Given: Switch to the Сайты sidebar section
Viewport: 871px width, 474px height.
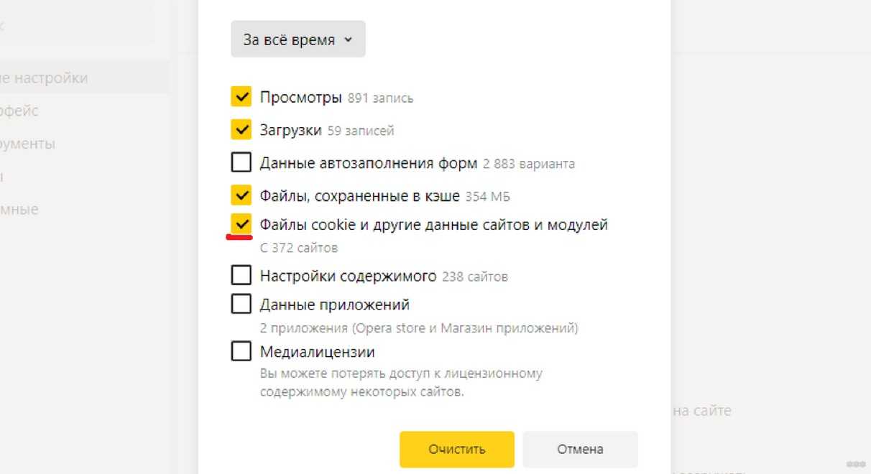Looking at the screenshot, I should coord(3,177).
